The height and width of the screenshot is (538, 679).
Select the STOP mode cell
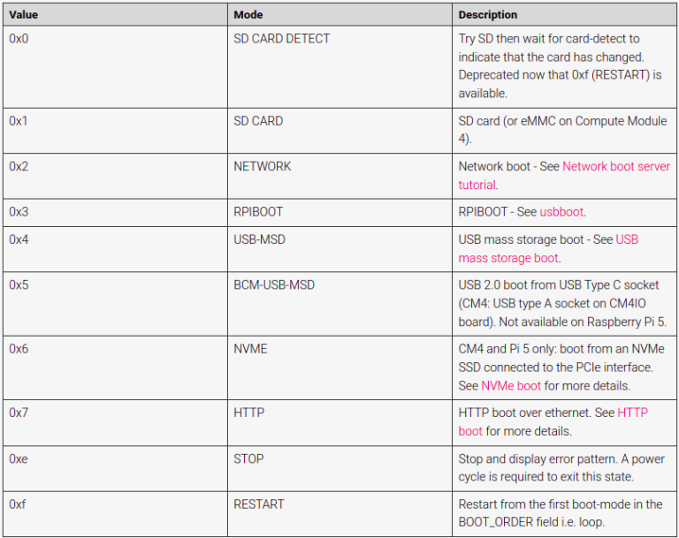coord(248,458)
